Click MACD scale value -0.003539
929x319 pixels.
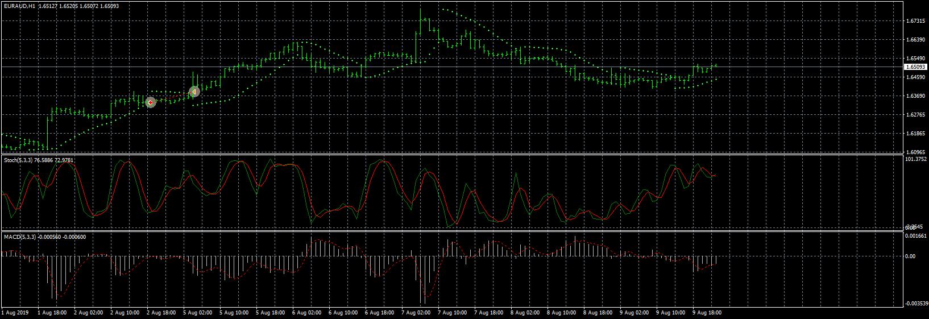(x=916, y=304)
